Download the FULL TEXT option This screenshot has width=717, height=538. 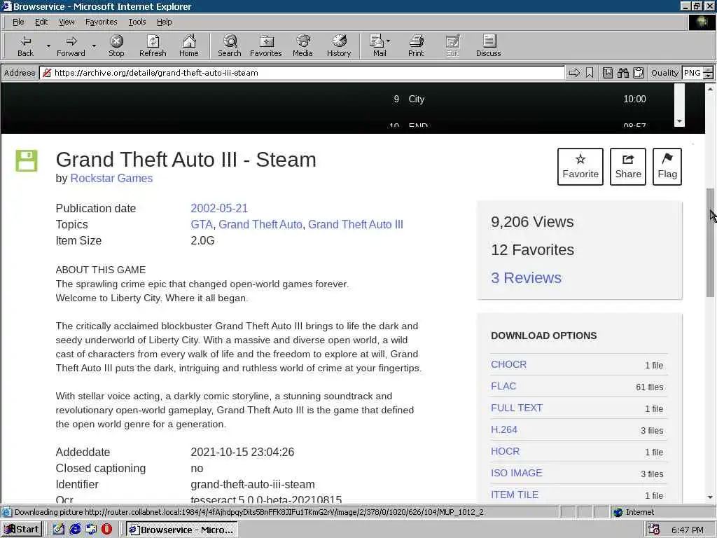pyautogui.click(x=517, y=408)
